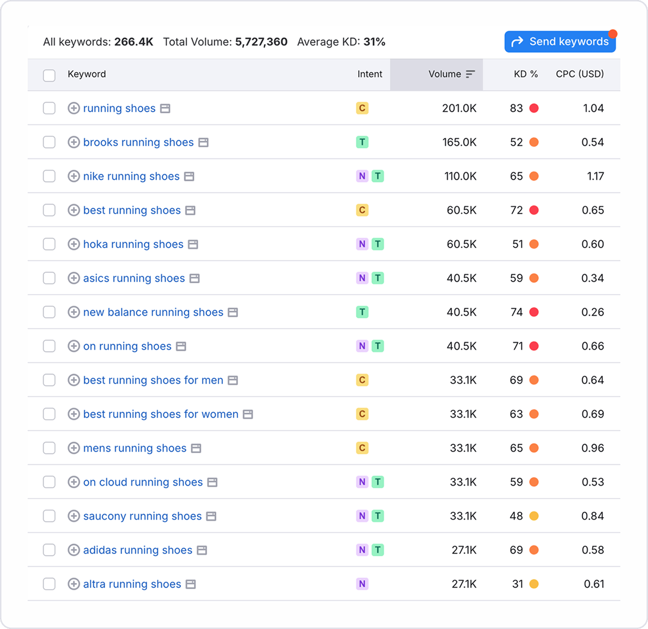Screen dimensions: 648x629
Task: Select the transactional "T" intent badge for "nike running shoes"
Action: (378, 176)
